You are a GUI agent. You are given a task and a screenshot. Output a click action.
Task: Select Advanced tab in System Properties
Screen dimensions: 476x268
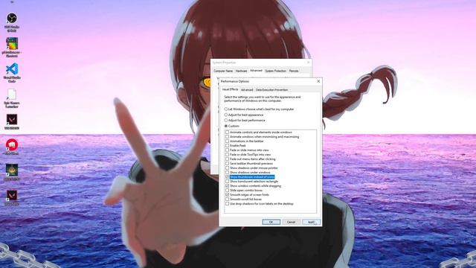click(256, 71)
